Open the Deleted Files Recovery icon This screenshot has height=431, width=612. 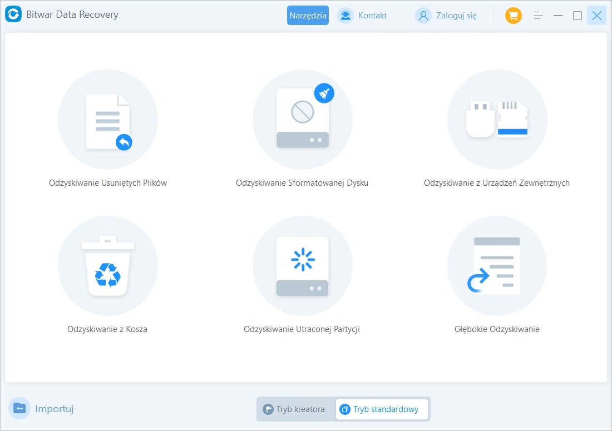(108, 120)
